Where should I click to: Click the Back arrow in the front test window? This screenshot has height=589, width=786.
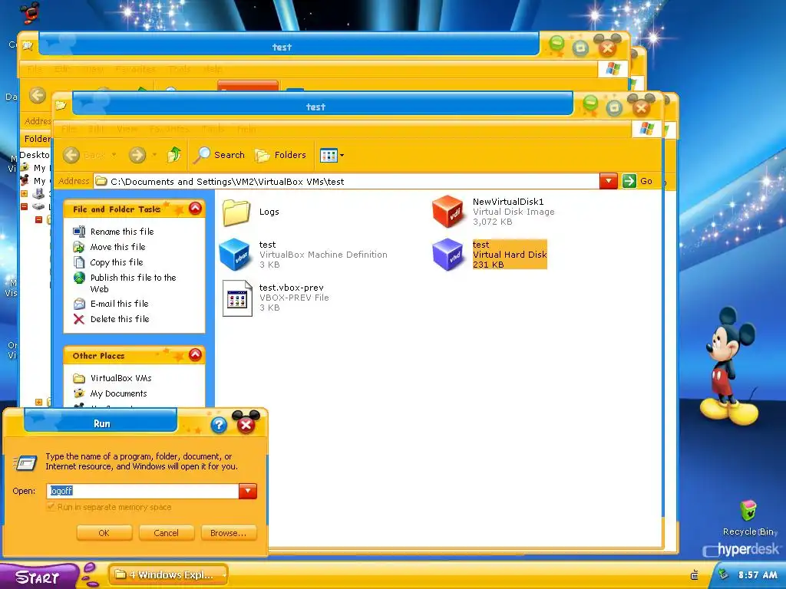pyautogui.click(x=71, y=155)
